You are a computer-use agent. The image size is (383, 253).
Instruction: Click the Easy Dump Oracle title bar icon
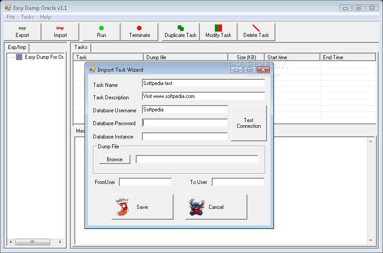pyautogui.click(x=8, y=8)
